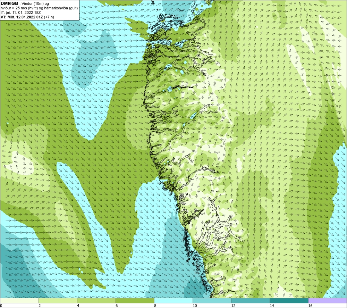Image resolution: width=347 pixels, height=308 pixels.
Task: Select the 10–12 m/s light teal legend swatch
Action: [x=212, y=300]
